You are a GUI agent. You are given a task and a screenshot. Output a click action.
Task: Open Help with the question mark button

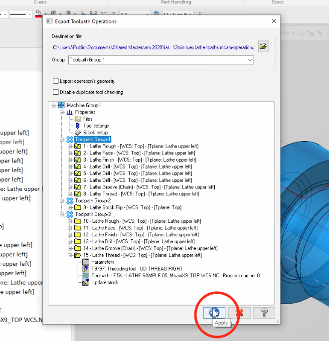click(264, 313)
